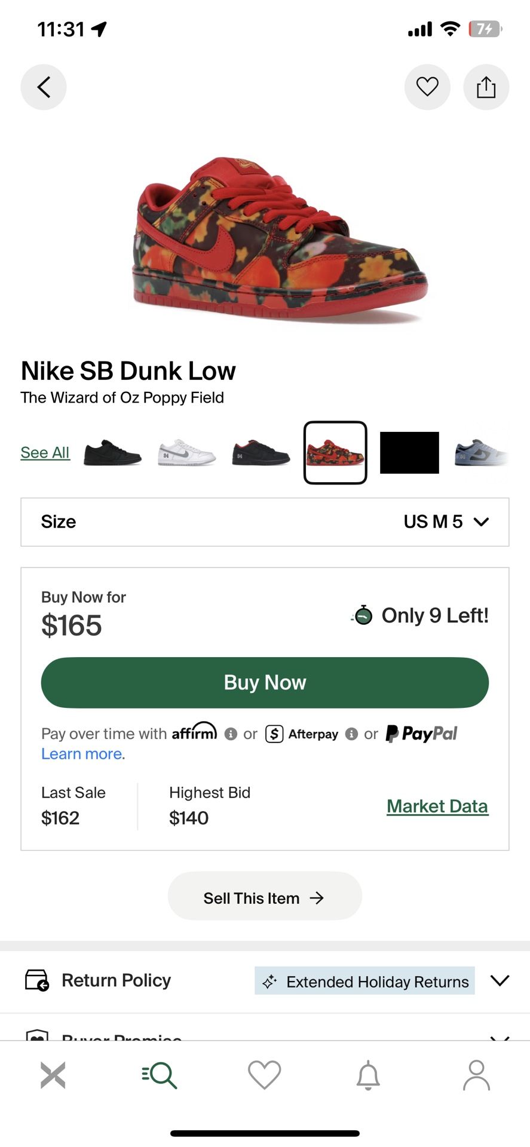This screenshot has height=1147, width=530.
Task: Open the share sheet icon
Action: 486,87
